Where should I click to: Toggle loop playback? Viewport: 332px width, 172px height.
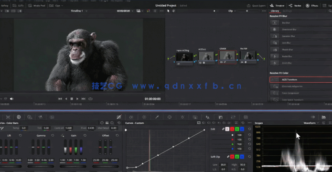pos(90,99)
